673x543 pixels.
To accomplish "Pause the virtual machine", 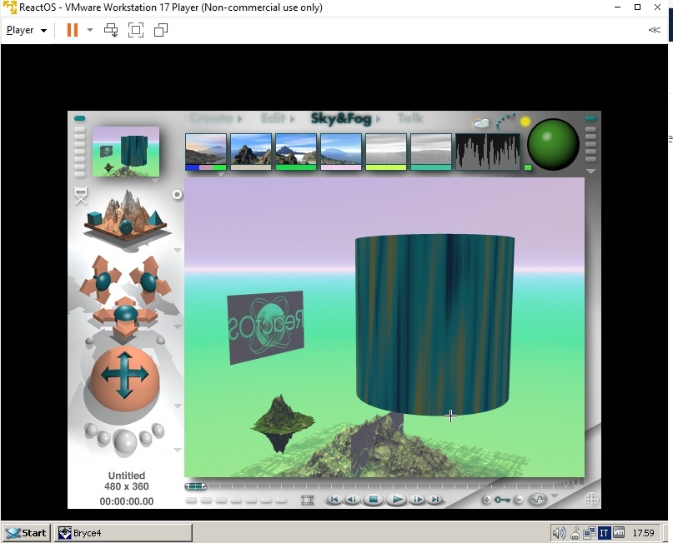I will (x=73, y=30).
